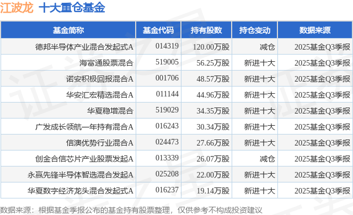Click 减仓 in the 德邦半导体 row
The width and height of the screenshot is (353, 215).
267,47
